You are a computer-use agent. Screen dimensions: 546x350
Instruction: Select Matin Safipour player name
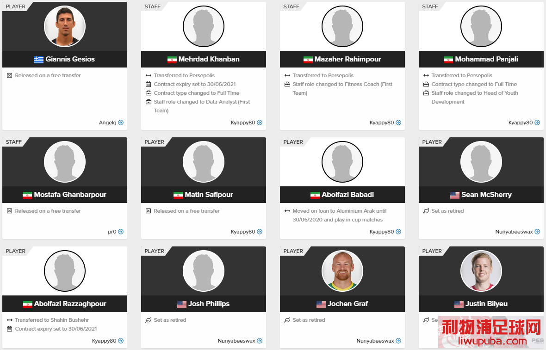[209, 195]
